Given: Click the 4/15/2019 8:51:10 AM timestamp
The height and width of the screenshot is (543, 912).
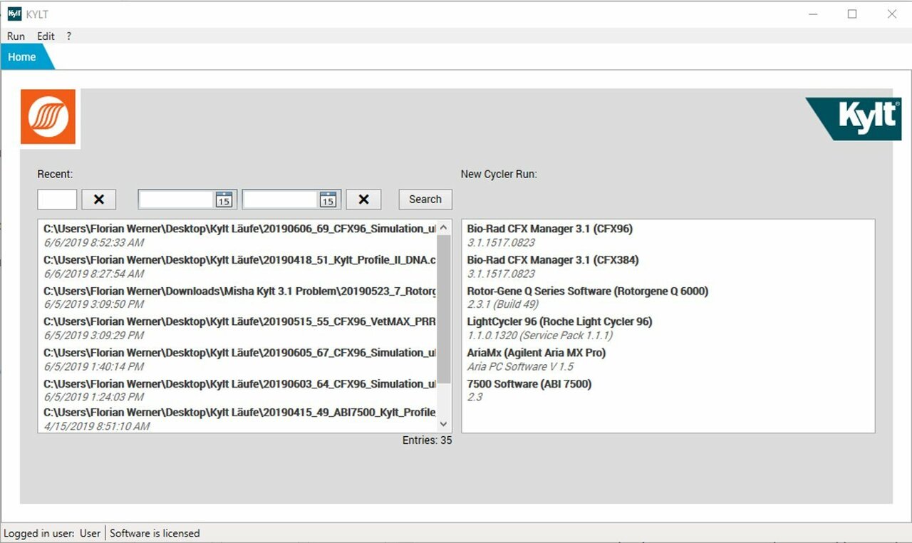Looking at the screenshot, I should click(97, 426).
